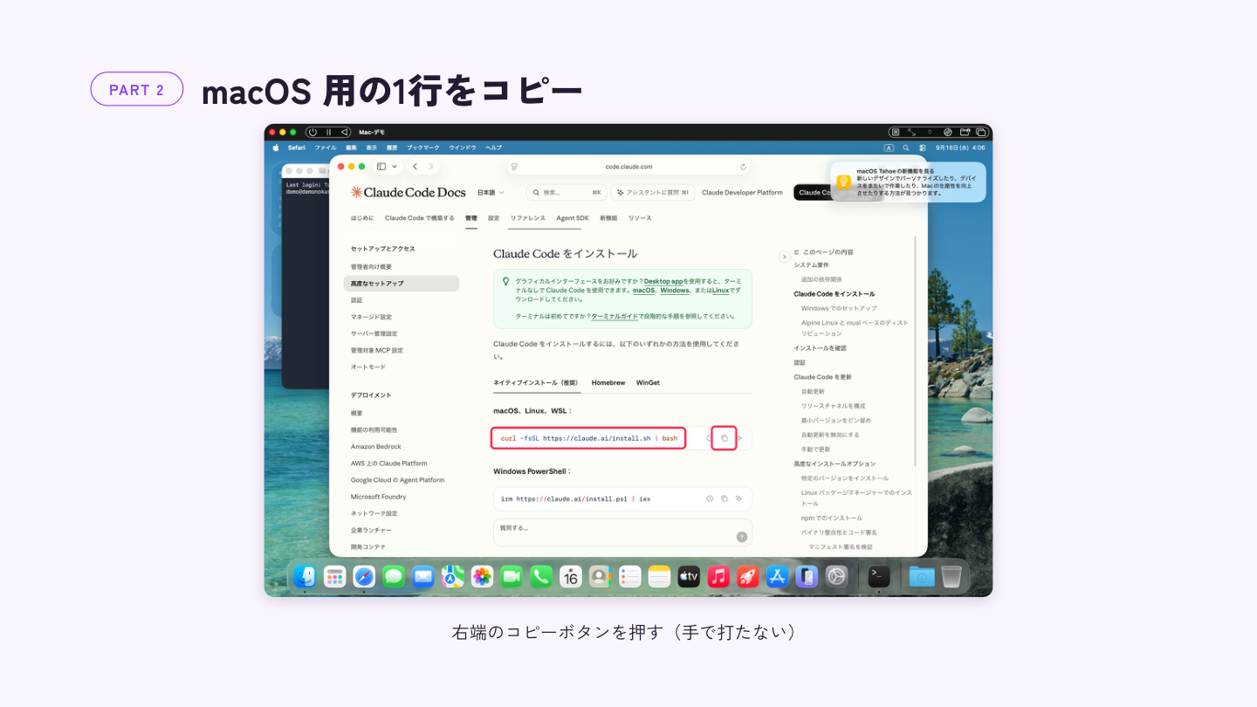Click the アシスタントに質問 button

point(653,192)
